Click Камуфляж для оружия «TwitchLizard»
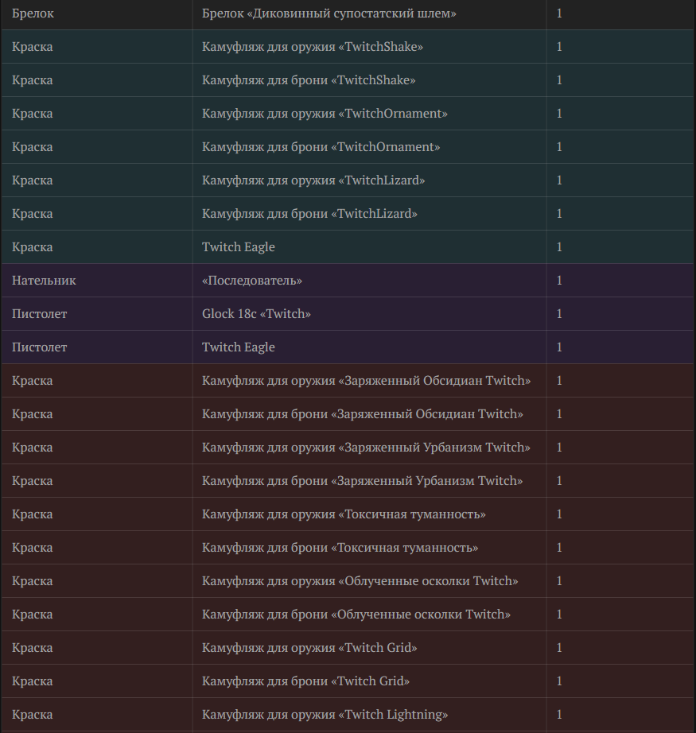 coord(313,180)
